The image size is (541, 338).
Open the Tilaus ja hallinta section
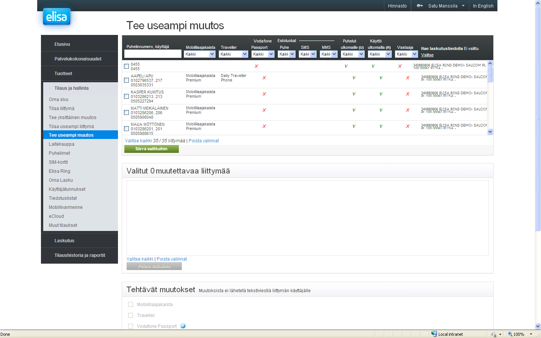point(71,88)
